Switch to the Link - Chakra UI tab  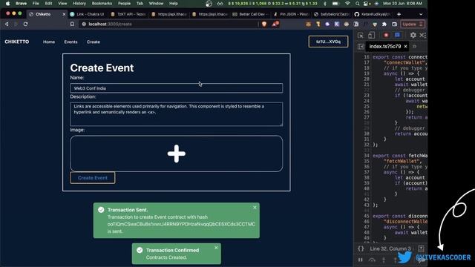pyautogui.click(x=88, y=14)
